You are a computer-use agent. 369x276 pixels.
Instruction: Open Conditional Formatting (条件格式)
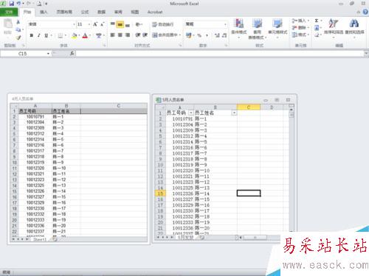[x=238, y=29]
